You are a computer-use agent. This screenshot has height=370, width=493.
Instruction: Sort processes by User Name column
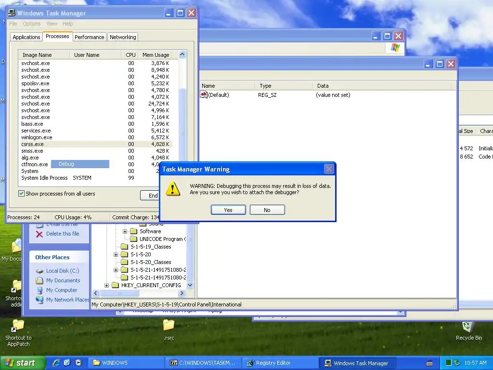[x=95, y=55]
